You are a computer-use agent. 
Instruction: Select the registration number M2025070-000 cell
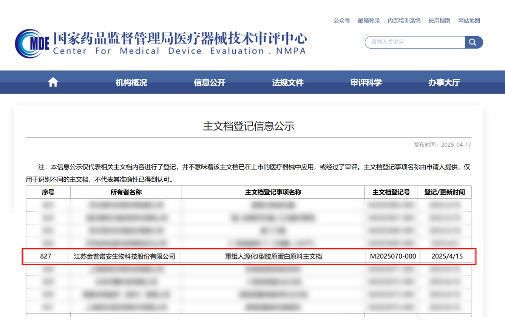point(393,256)
